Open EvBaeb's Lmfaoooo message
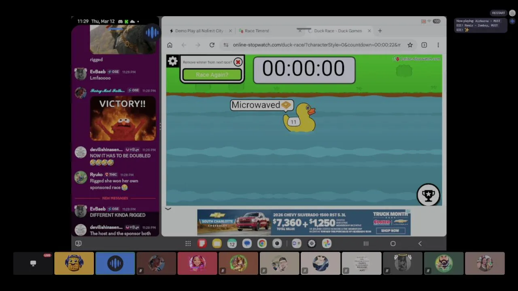Viewport: 518px width, 291px height. pos(100,78)
